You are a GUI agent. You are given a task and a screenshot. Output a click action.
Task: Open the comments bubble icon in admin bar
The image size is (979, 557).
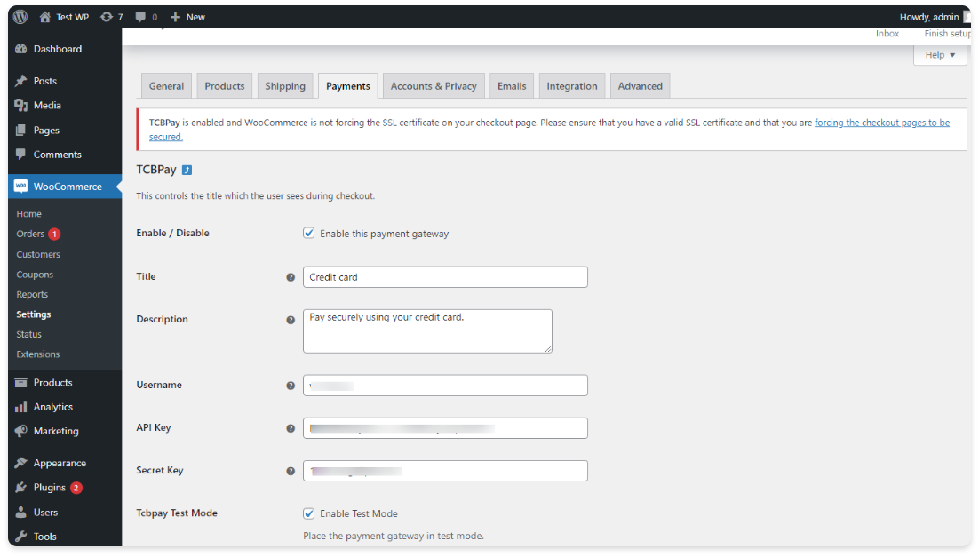(140, 17)
